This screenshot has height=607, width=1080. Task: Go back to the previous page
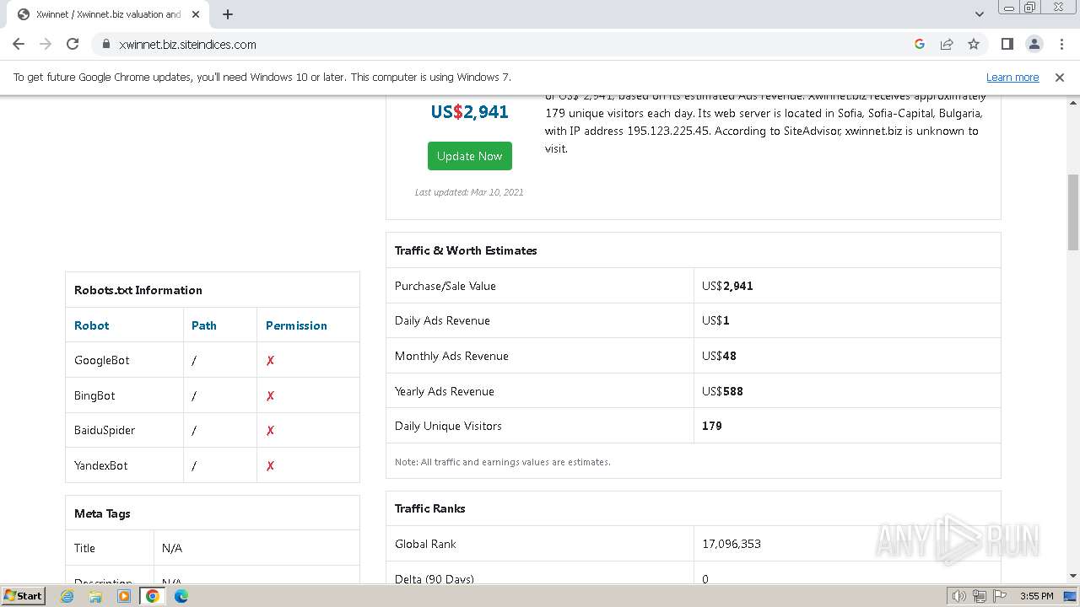[19, 44]
